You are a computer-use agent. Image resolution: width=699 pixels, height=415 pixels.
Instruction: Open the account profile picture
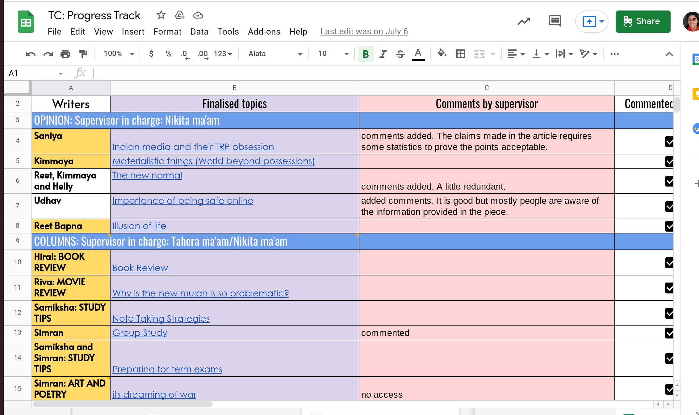(x=691, y=22)
